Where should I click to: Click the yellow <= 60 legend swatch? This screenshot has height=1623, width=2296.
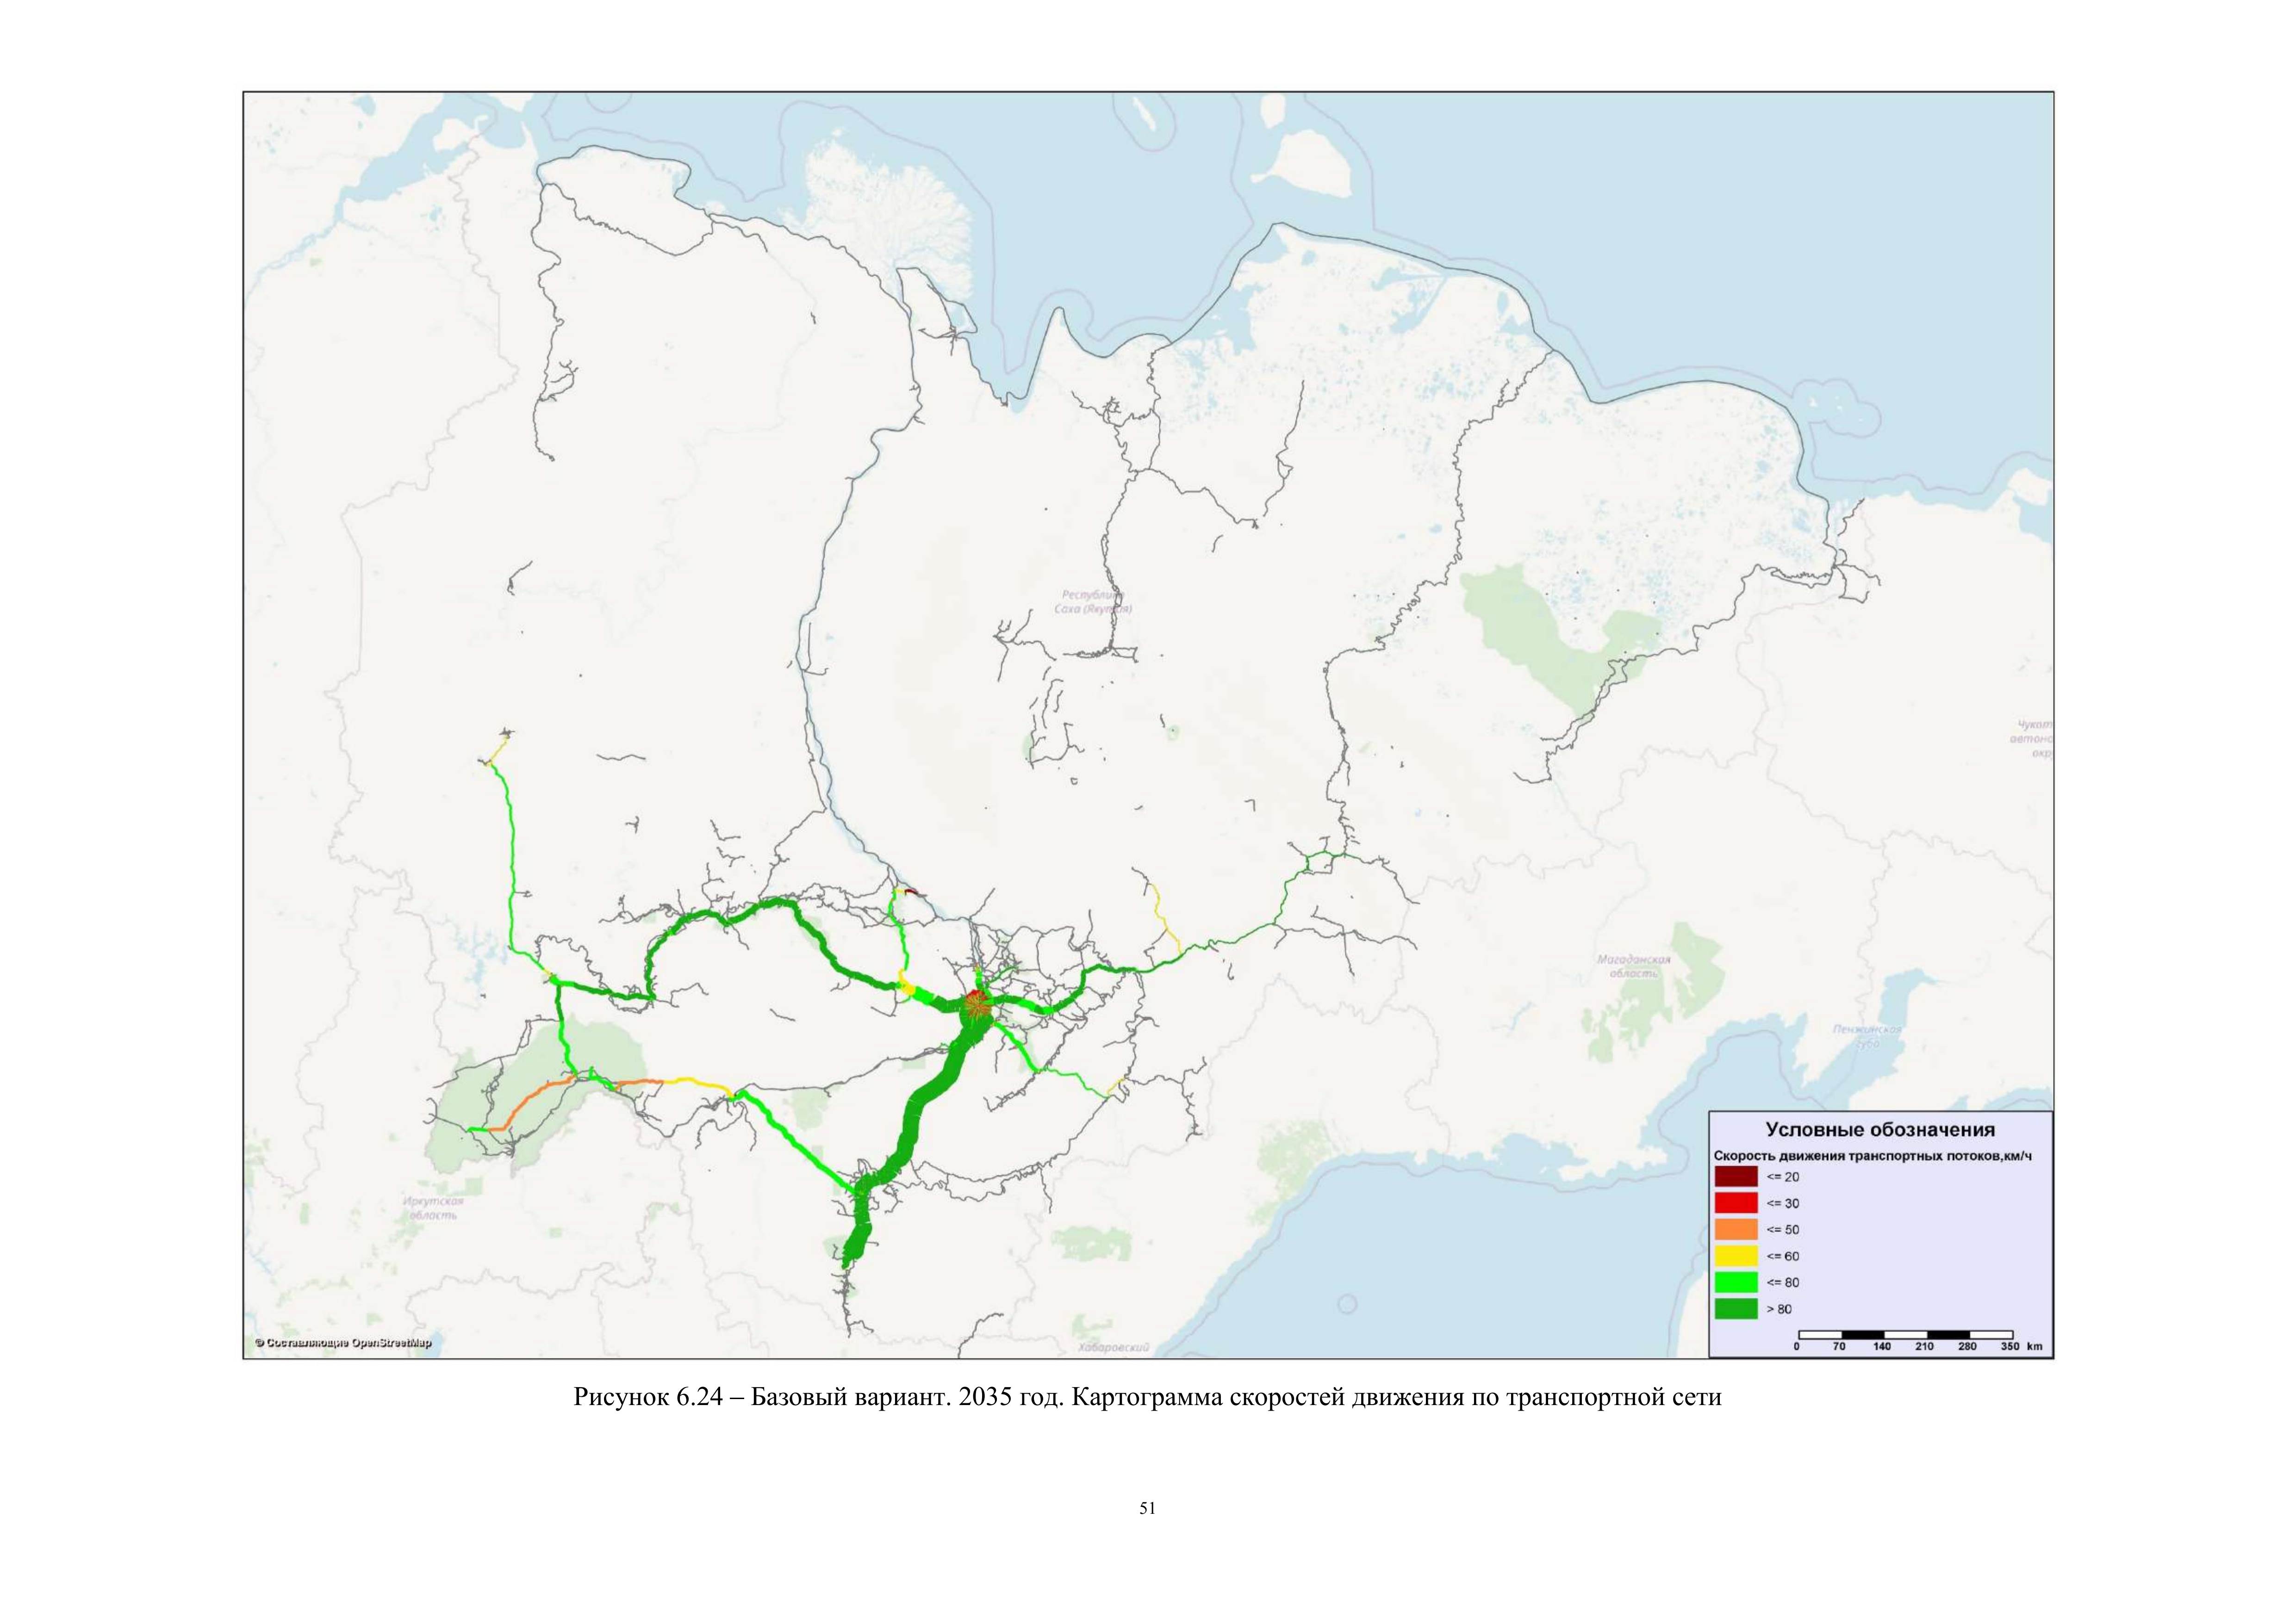(1735, 1256)
